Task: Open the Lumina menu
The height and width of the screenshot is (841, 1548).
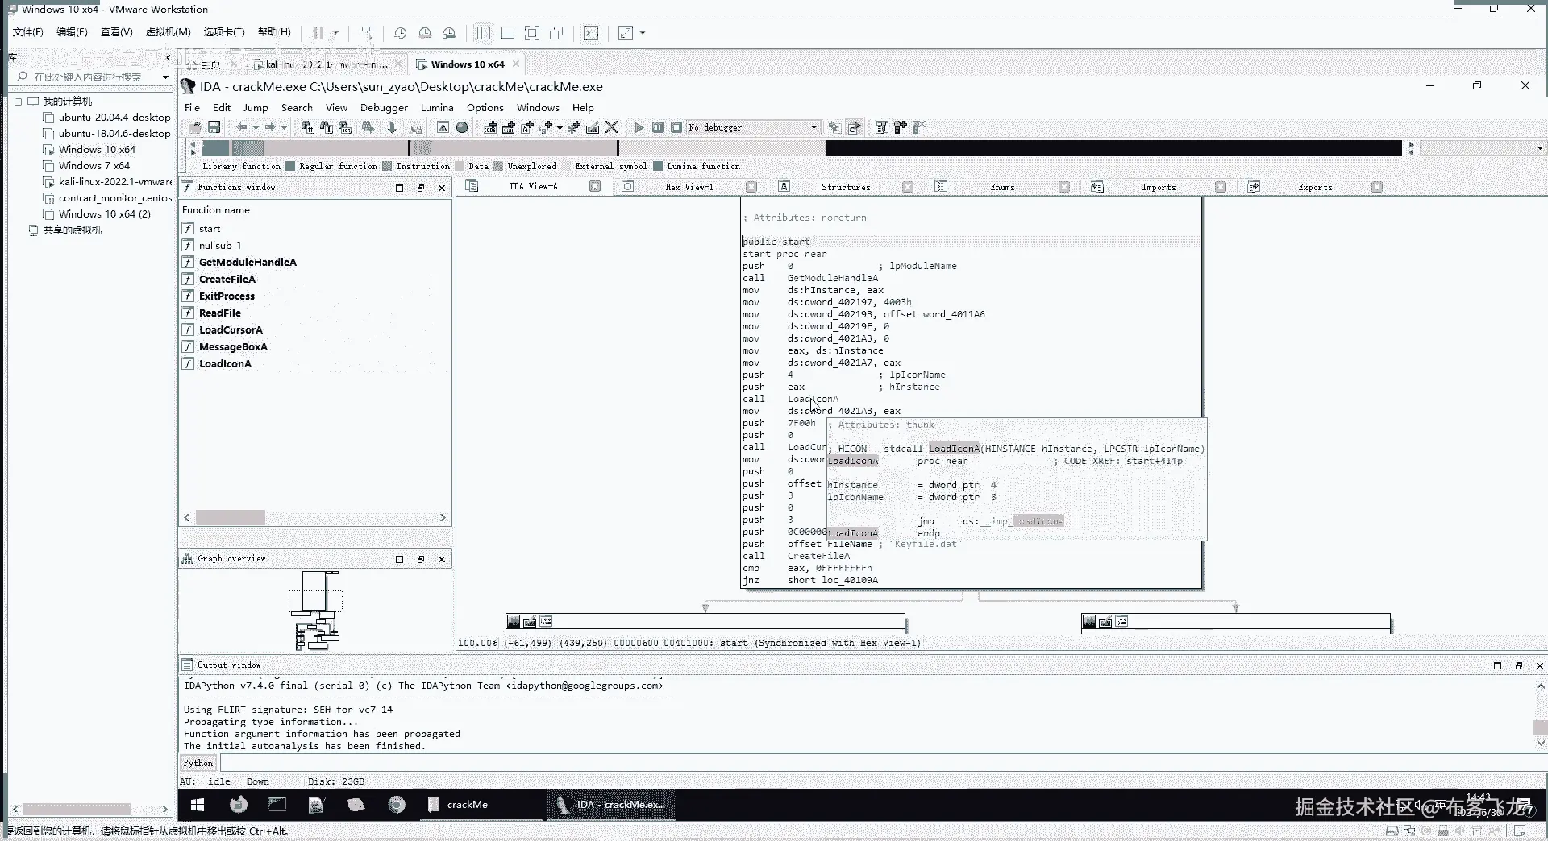Action: point(437,108)
